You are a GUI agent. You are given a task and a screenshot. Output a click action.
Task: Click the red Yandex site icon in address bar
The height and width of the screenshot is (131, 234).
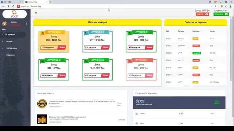19,7
